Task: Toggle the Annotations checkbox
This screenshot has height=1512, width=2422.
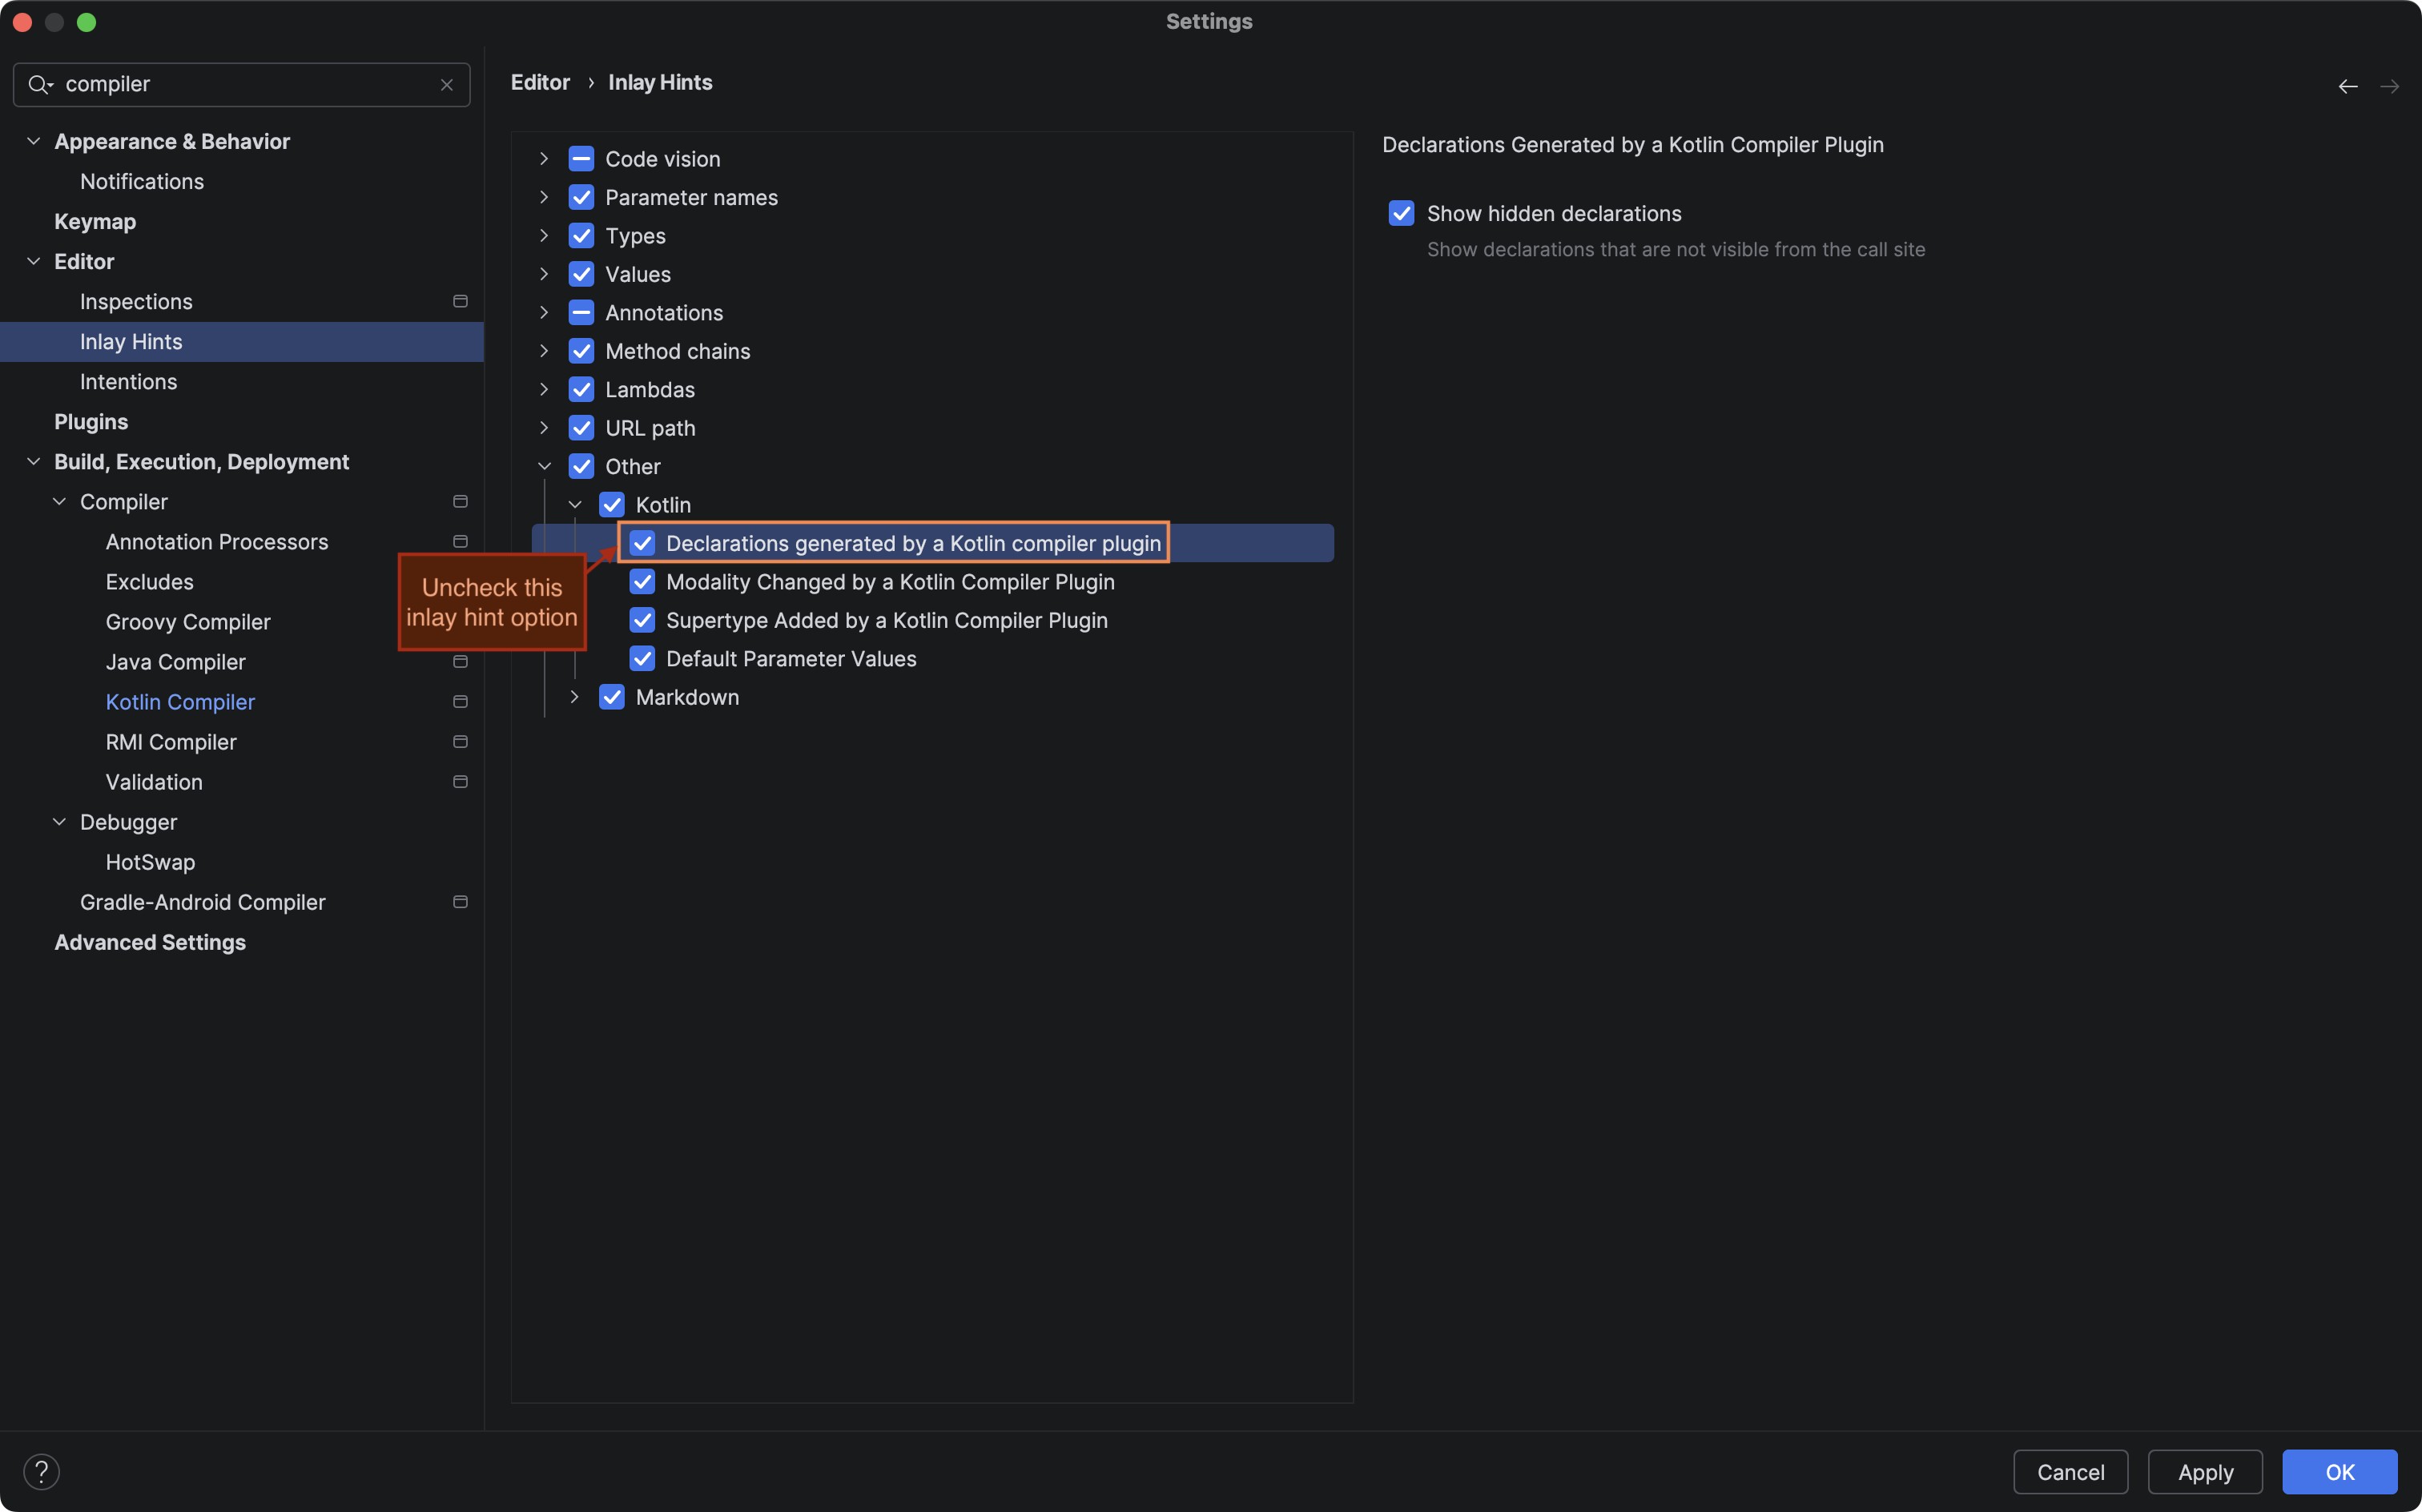Action: click(581, 313)
